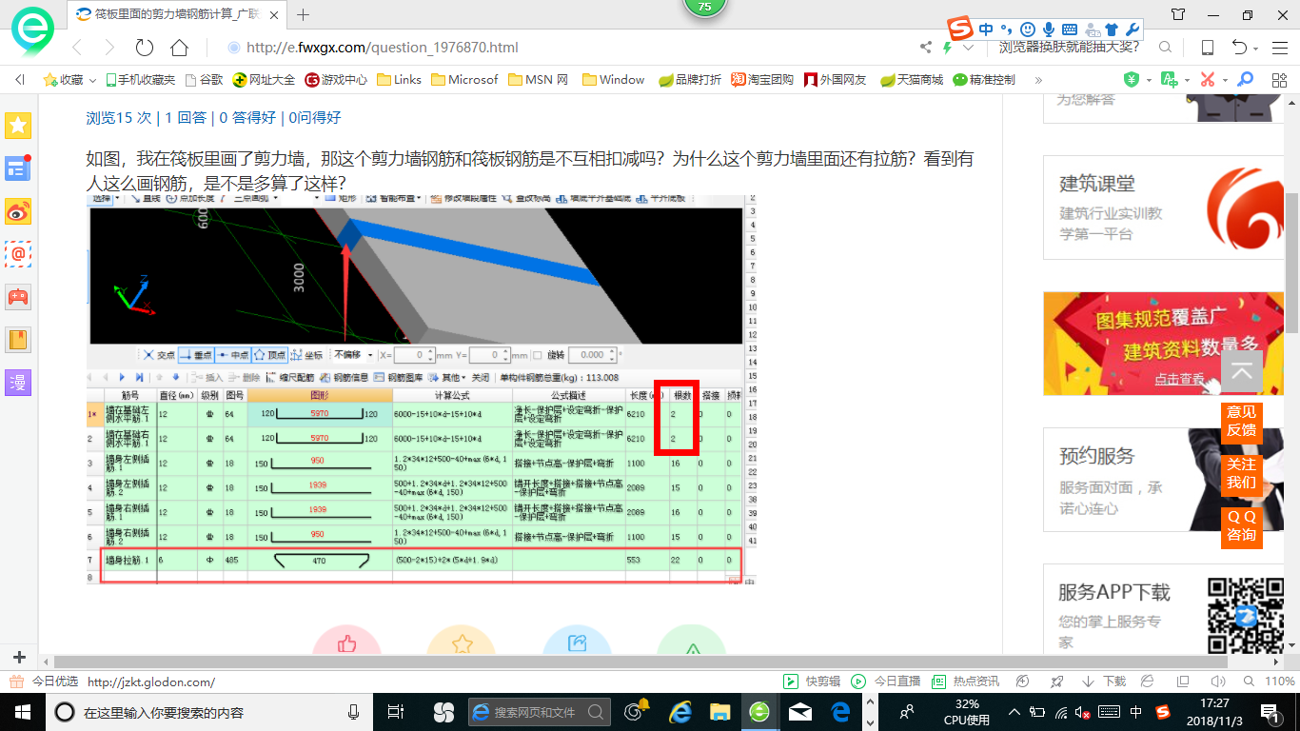The height and width of the screenshot is (731, 1300).
Task: Open the 品牌打折 bookmark
Action: (x=690, y=80)
